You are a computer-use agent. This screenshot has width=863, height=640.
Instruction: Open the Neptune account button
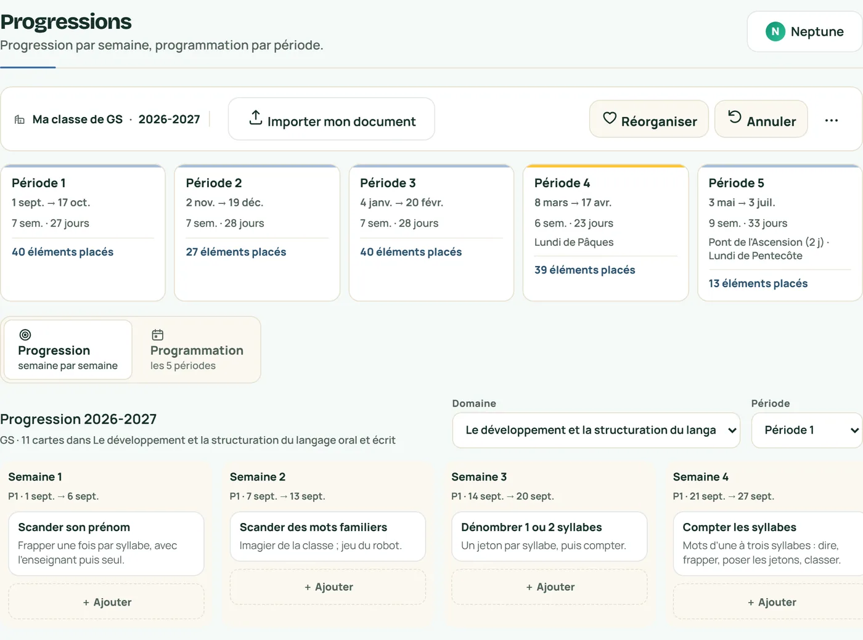(804, 31)
